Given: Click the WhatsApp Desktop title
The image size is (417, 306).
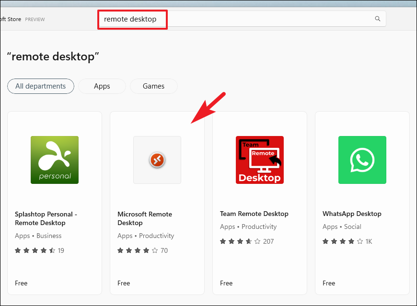Looking at the screenshot, I should [352, 214].
